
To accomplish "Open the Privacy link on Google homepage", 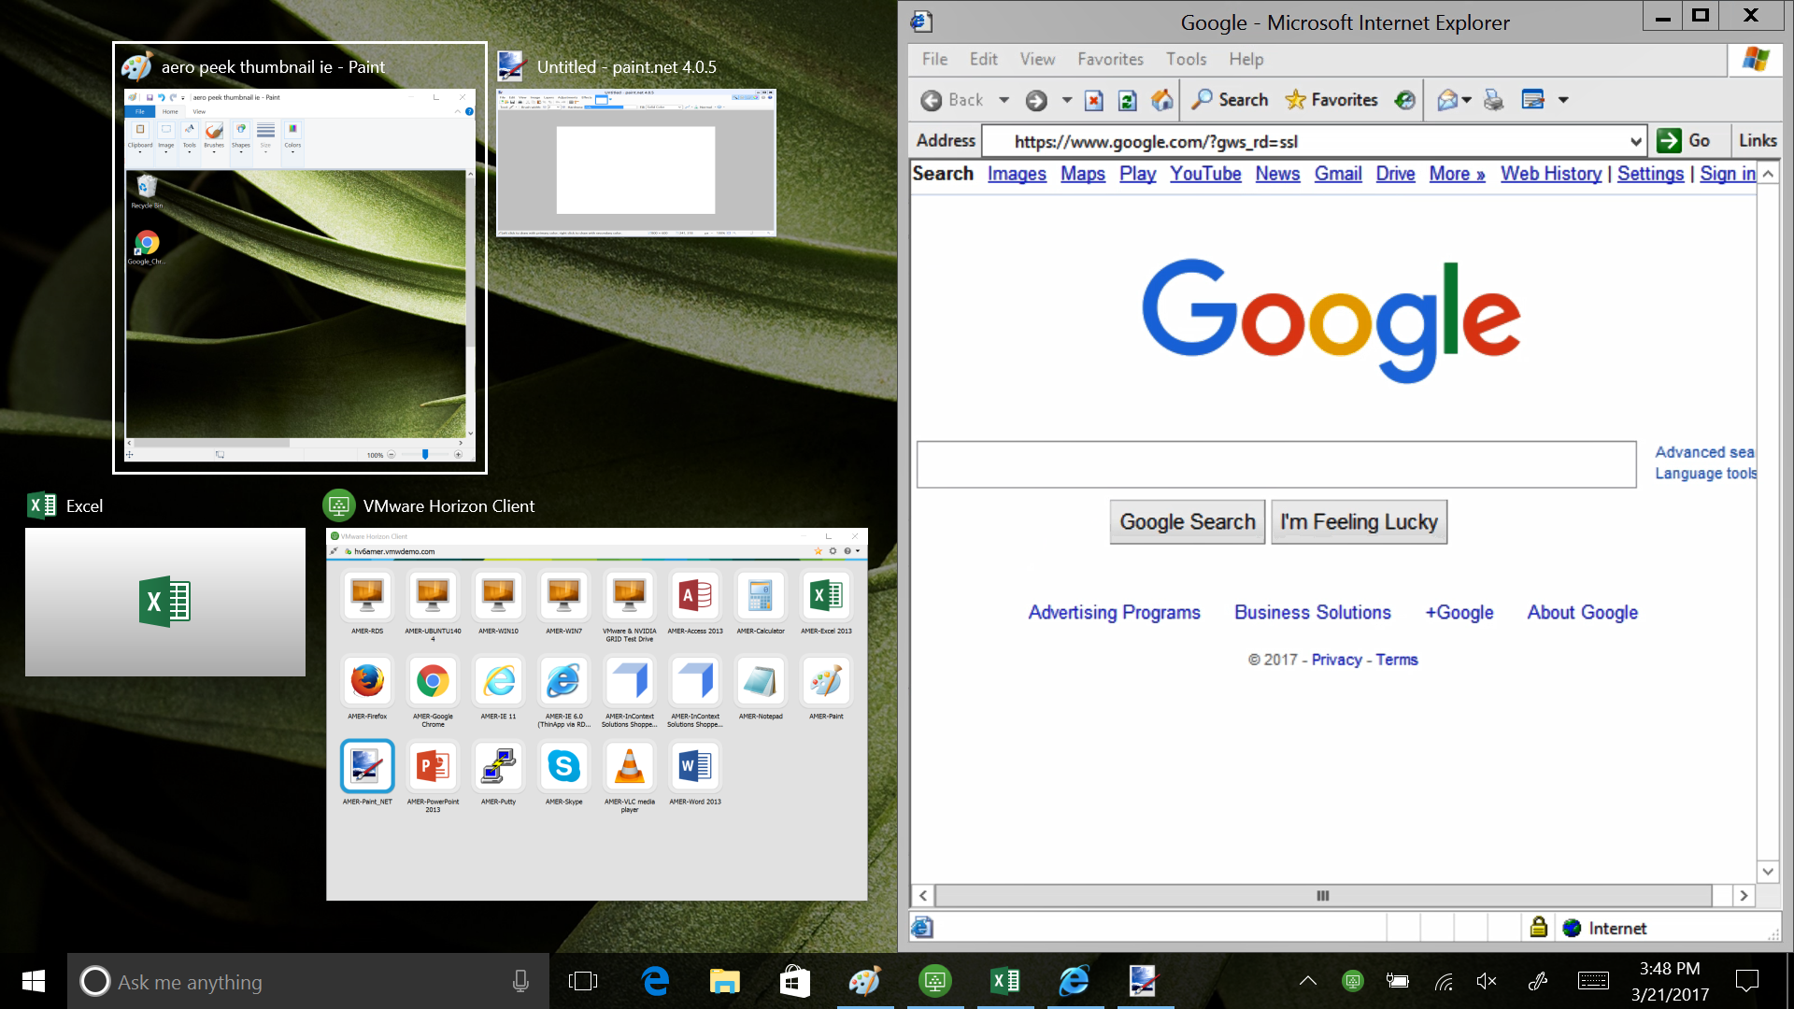I will 1336,659.
